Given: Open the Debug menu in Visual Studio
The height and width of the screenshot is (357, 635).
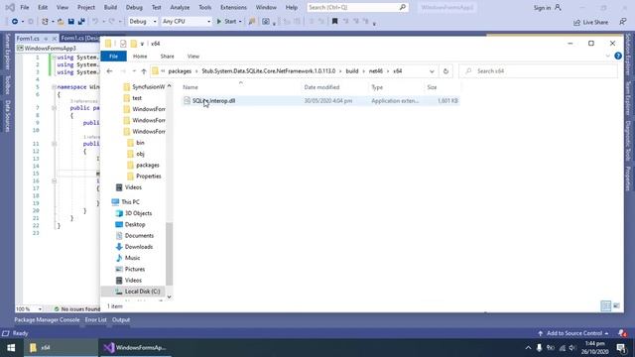Looking at the screenshot, I should pos(134,7).
